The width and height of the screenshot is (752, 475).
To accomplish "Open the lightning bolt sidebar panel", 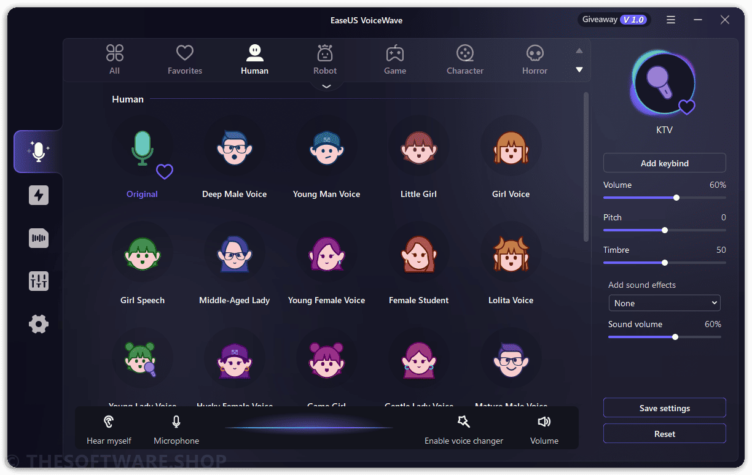I will [39, 195].
